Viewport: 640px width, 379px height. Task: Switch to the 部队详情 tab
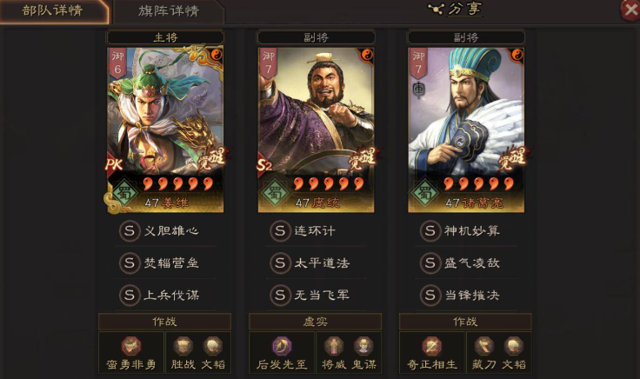(x=53, y=11)
